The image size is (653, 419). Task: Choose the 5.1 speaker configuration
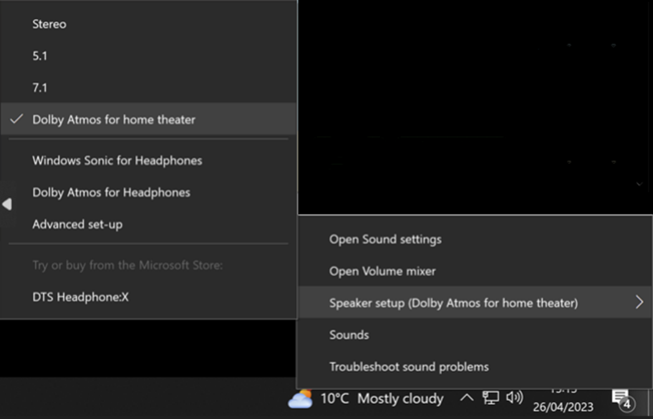coord(40,56)
